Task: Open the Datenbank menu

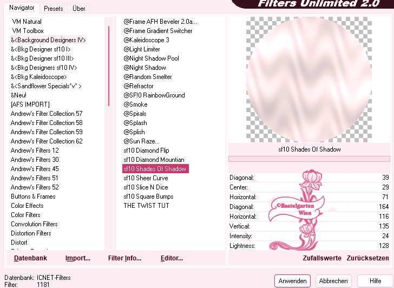Action: pos(30,258)
